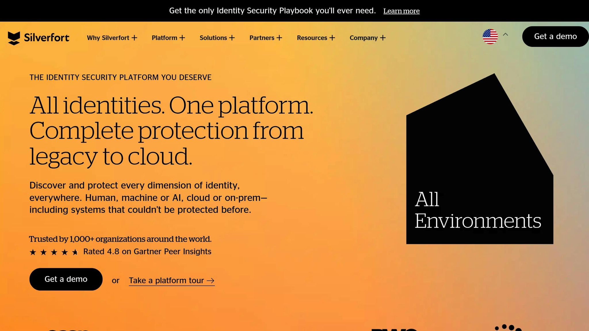Click the US flag language icon
The width and height of the screenshot is (589, 331).
coord(490,36)
